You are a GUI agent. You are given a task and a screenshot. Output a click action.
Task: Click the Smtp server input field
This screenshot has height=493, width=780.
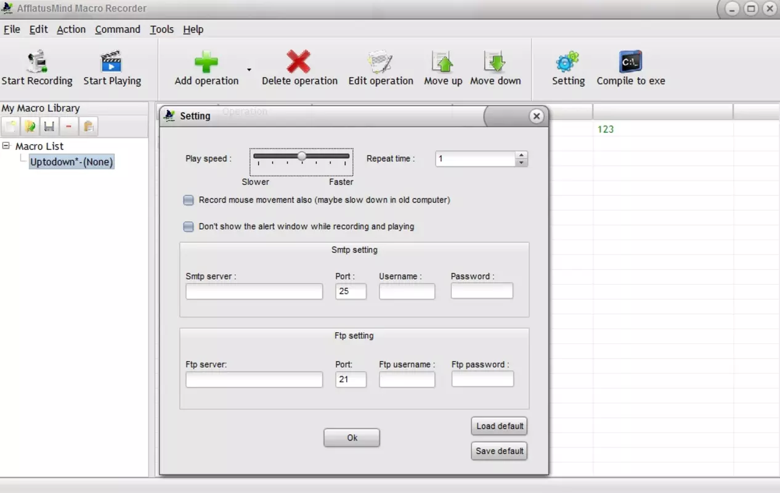coord(254,291)
